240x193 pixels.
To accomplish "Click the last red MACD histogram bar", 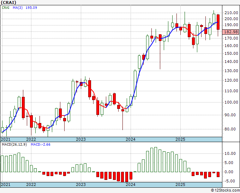I will 218,175.
